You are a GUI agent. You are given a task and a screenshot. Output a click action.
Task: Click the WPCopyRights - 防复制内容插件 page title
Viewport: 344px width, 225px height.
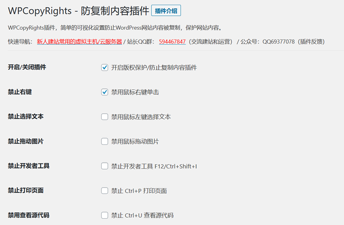[79, 11]
